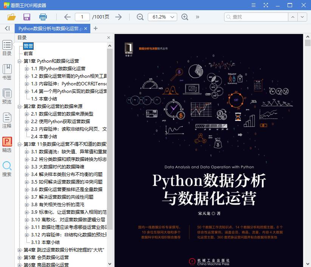
Task: Click the page number input field
Action: 82,17
